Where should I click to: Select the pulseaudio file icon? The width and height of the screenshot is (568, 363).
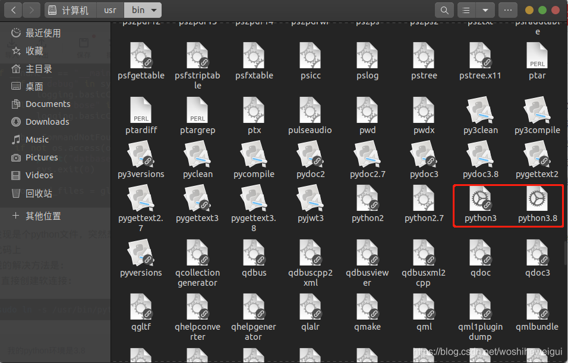tap(311, 110)
